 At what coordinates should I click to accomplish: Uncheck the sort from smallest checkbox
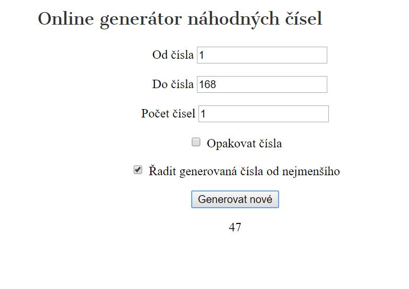point(138,170)
